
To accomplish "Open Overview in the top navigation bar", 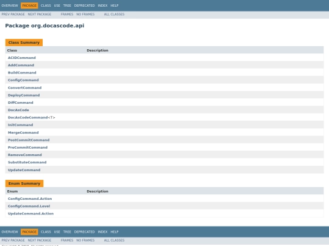I will pyautogui.click(x=10, y=5).
